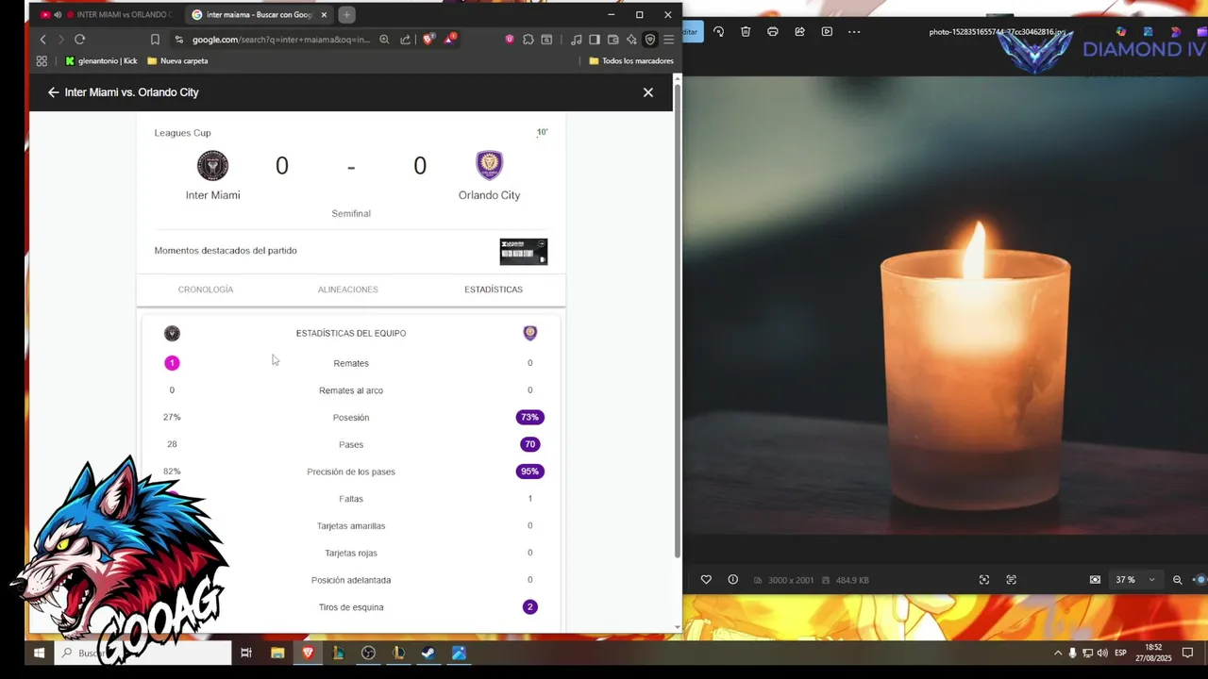
Task: Close the match details panel
Action: [x=648, y=92]
